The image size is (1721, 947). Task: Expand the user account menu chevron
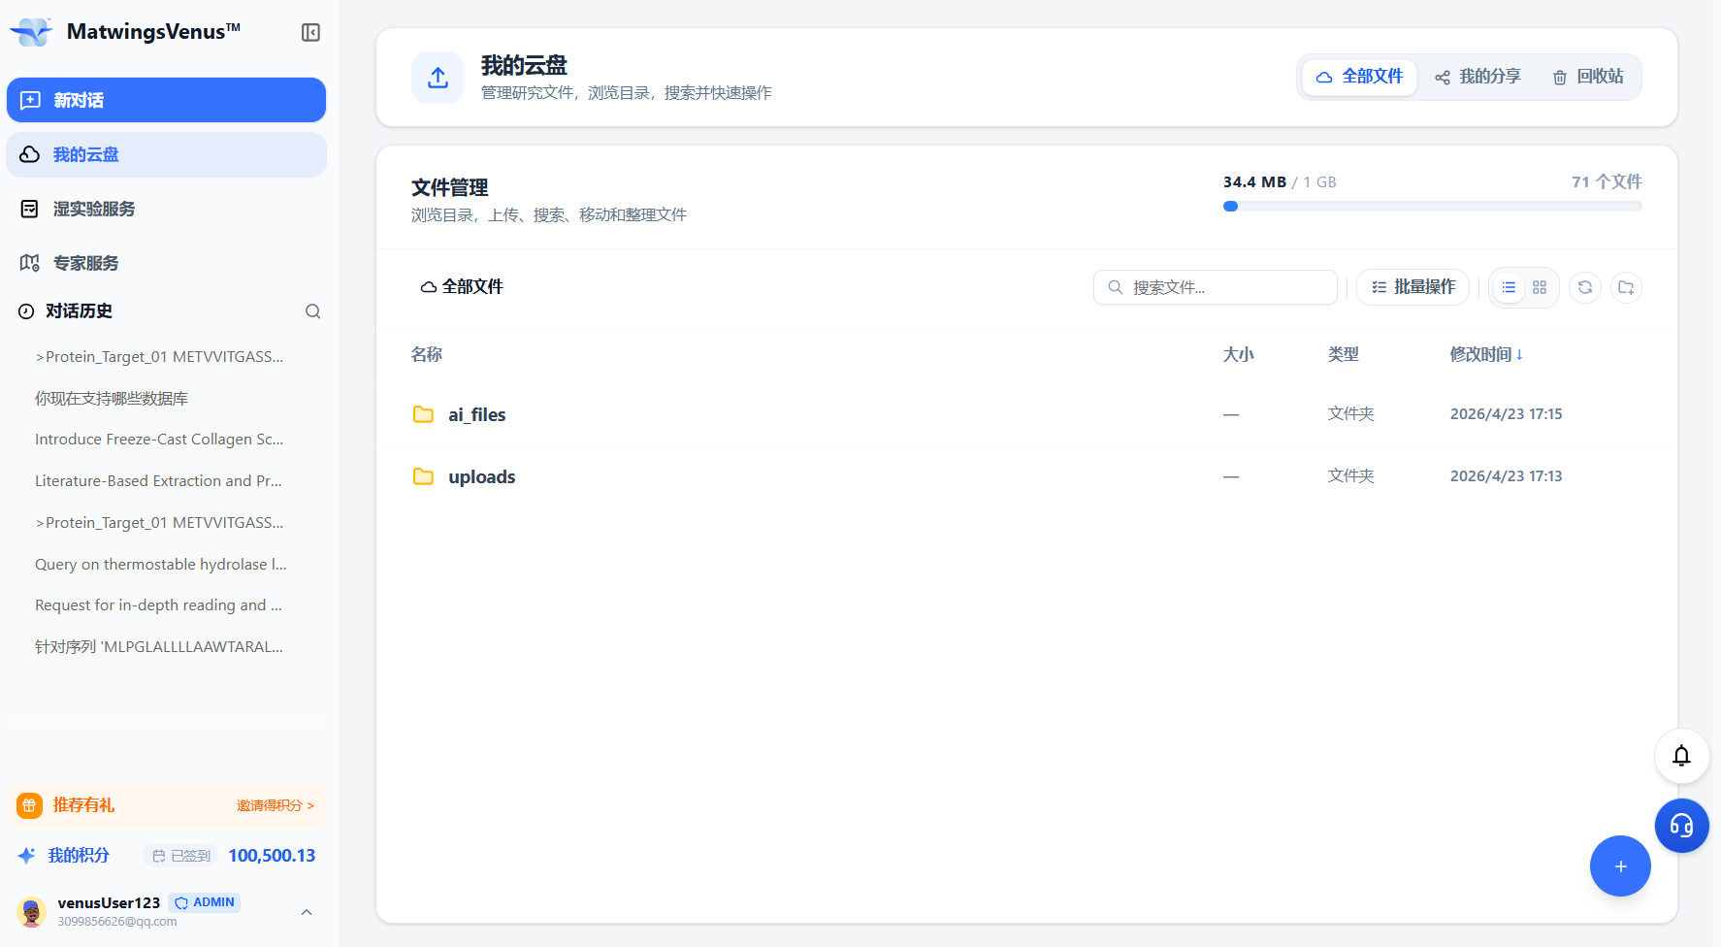(x=307, y=912)
